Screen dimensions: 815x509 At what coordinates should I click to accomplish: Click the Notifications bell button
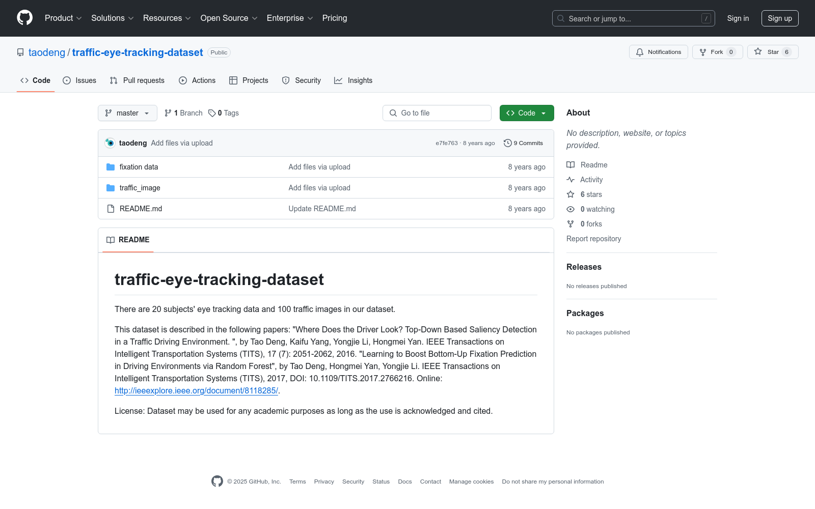click(x=659, y=52)
